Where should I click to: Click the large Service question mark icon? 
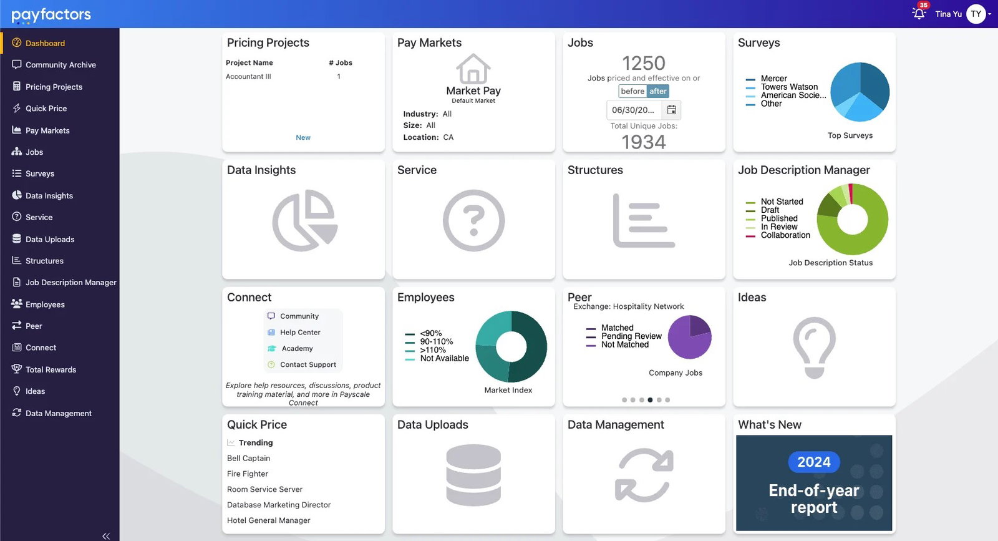point(474,220)
